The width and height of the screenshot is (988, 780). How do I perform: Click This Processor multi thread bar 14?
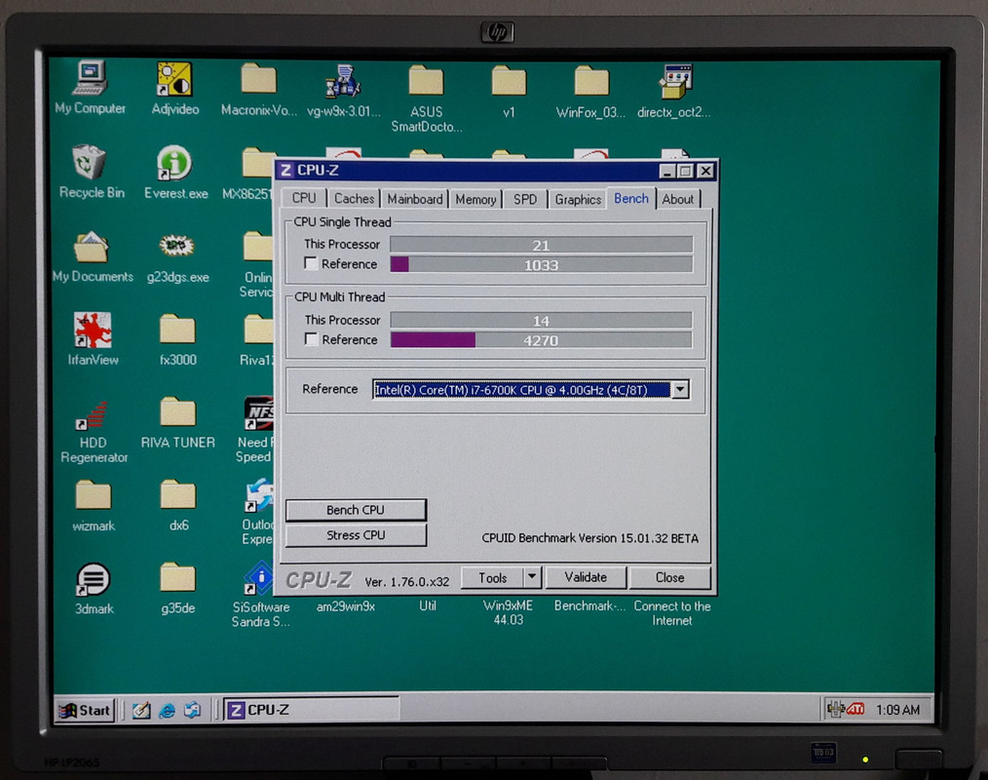(x=541, y=321)
